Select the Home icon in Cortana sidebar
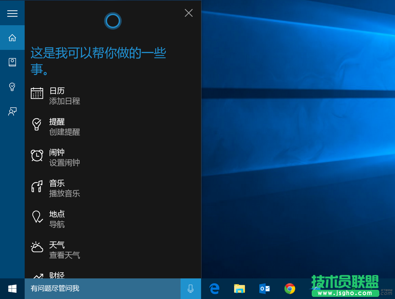 12,37
